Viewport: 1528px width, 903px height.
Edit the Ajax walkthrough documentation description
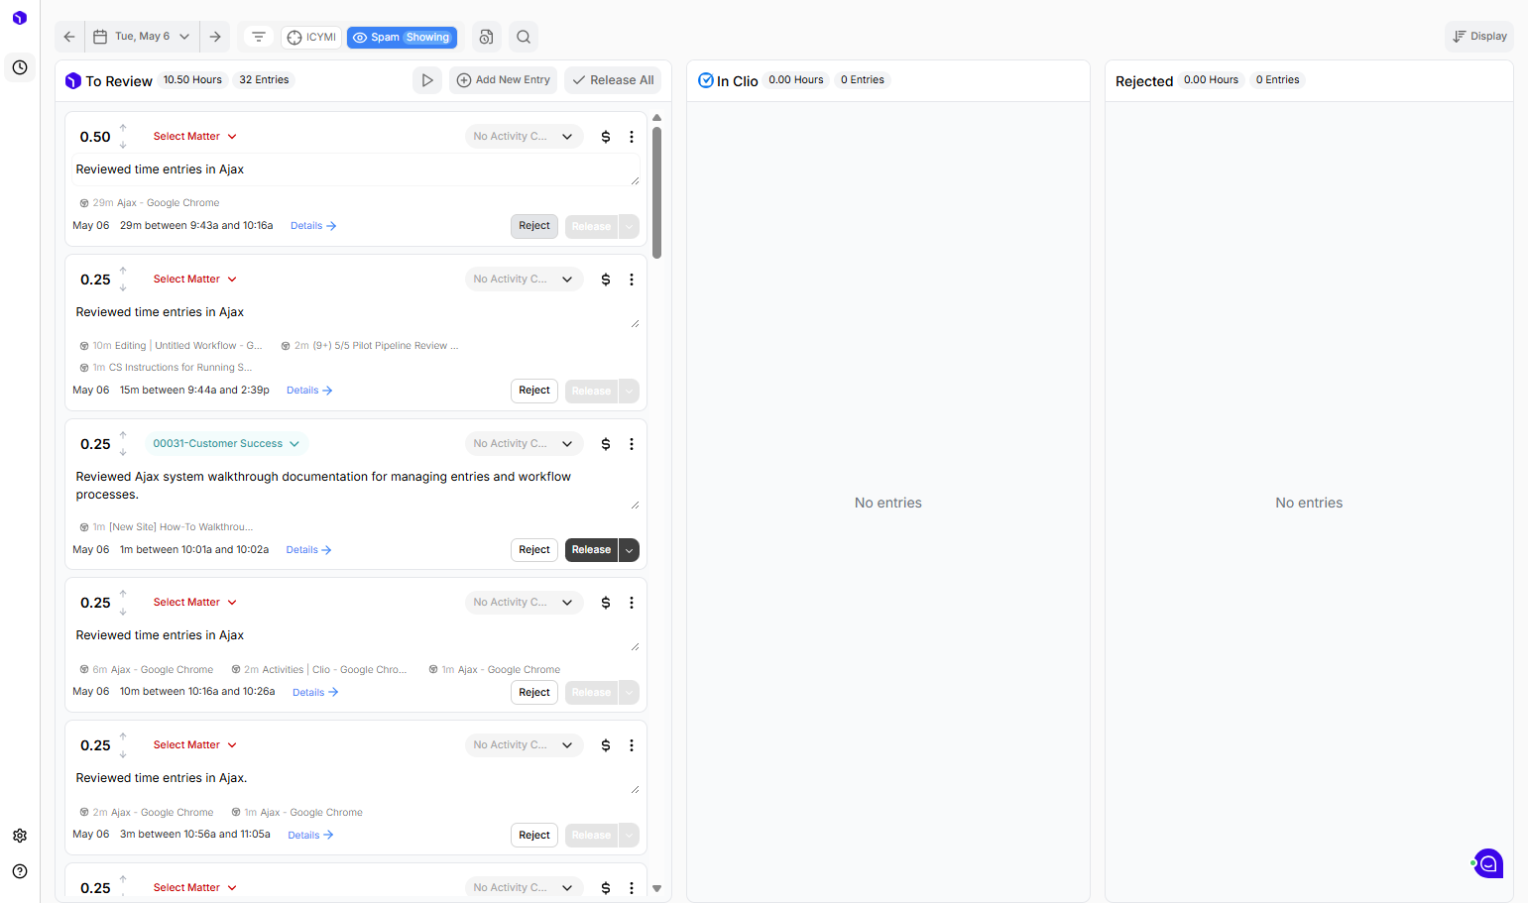point(357,487)
